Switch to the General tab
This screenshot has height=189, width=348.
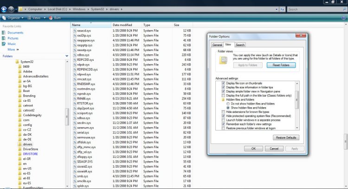click(x=217, y=45)
